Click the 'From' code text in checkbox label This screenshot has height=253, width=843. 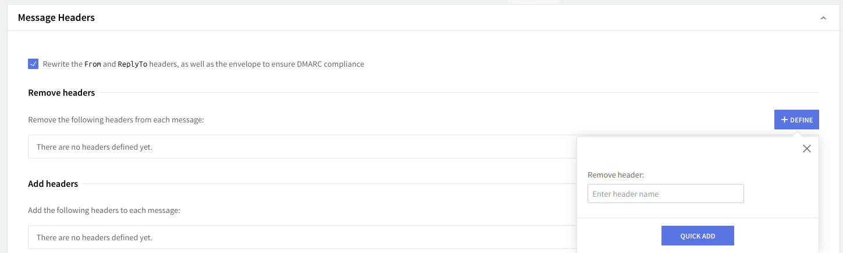click(93, 64)
